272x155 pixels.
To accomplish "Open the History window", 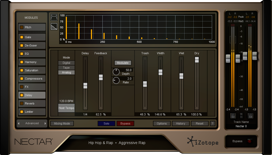I will point(181,123).
